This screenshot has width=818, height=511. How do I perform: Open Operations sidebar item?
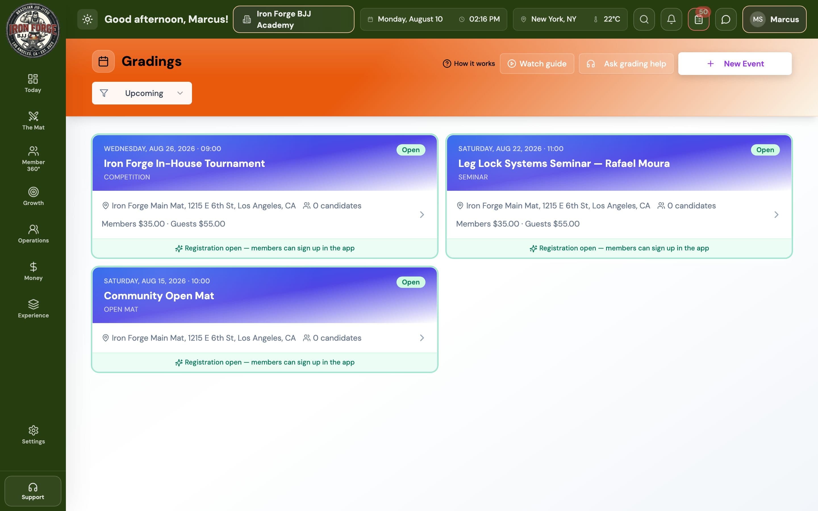(33, 234)
